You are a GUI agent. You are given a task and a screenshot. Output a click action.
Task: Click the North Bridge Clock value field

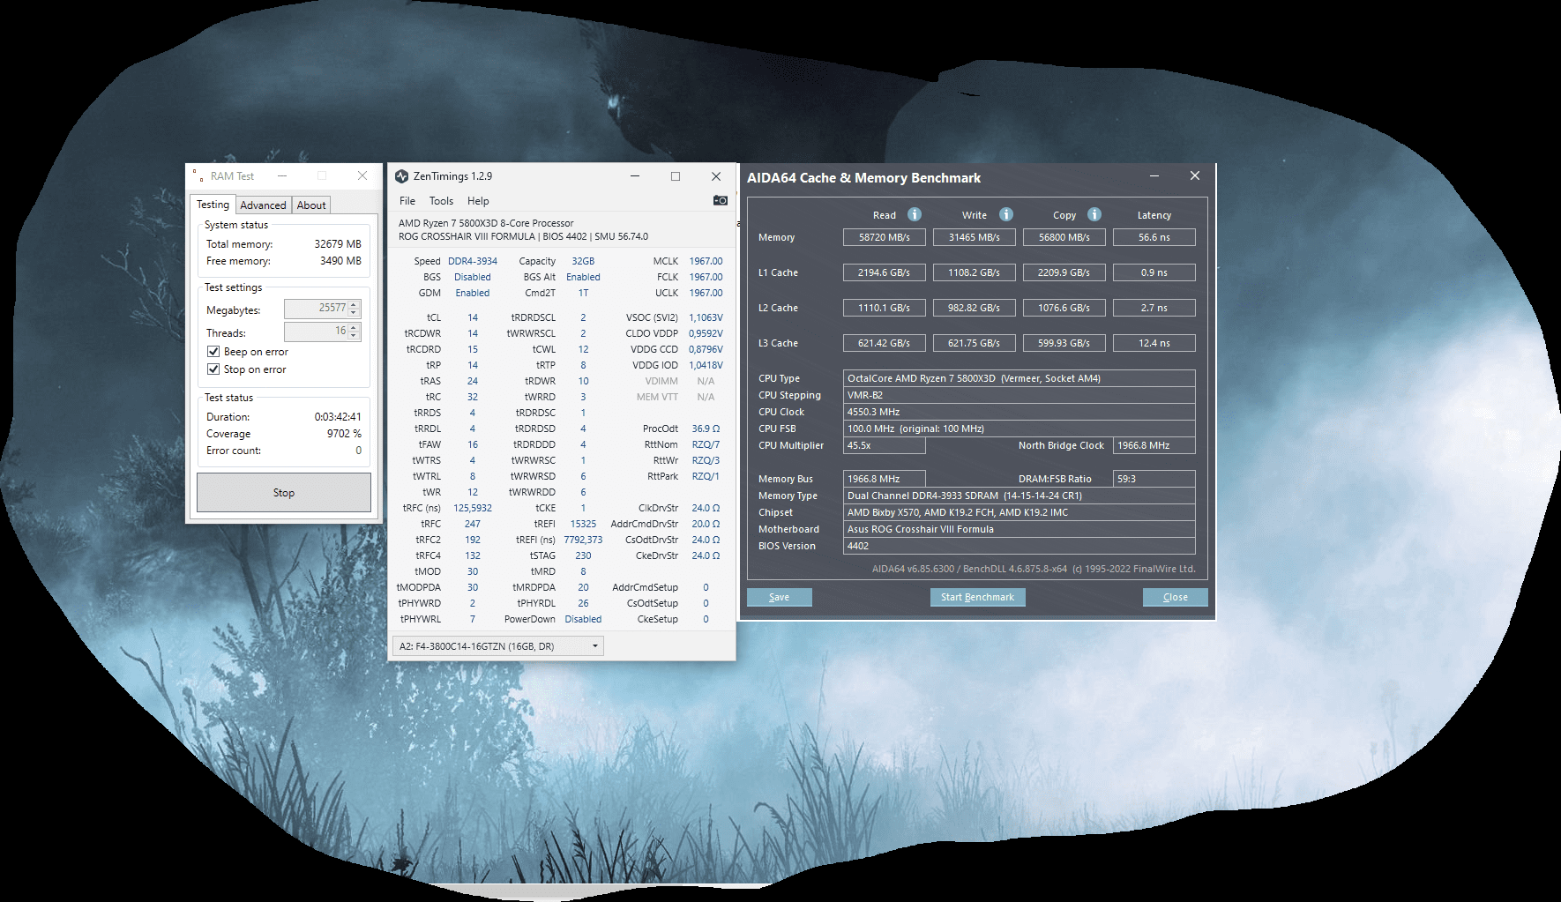coord(1154,445)
